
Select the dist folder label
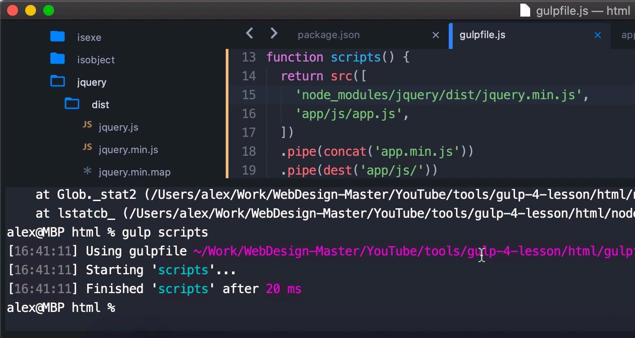pos(100,105)
